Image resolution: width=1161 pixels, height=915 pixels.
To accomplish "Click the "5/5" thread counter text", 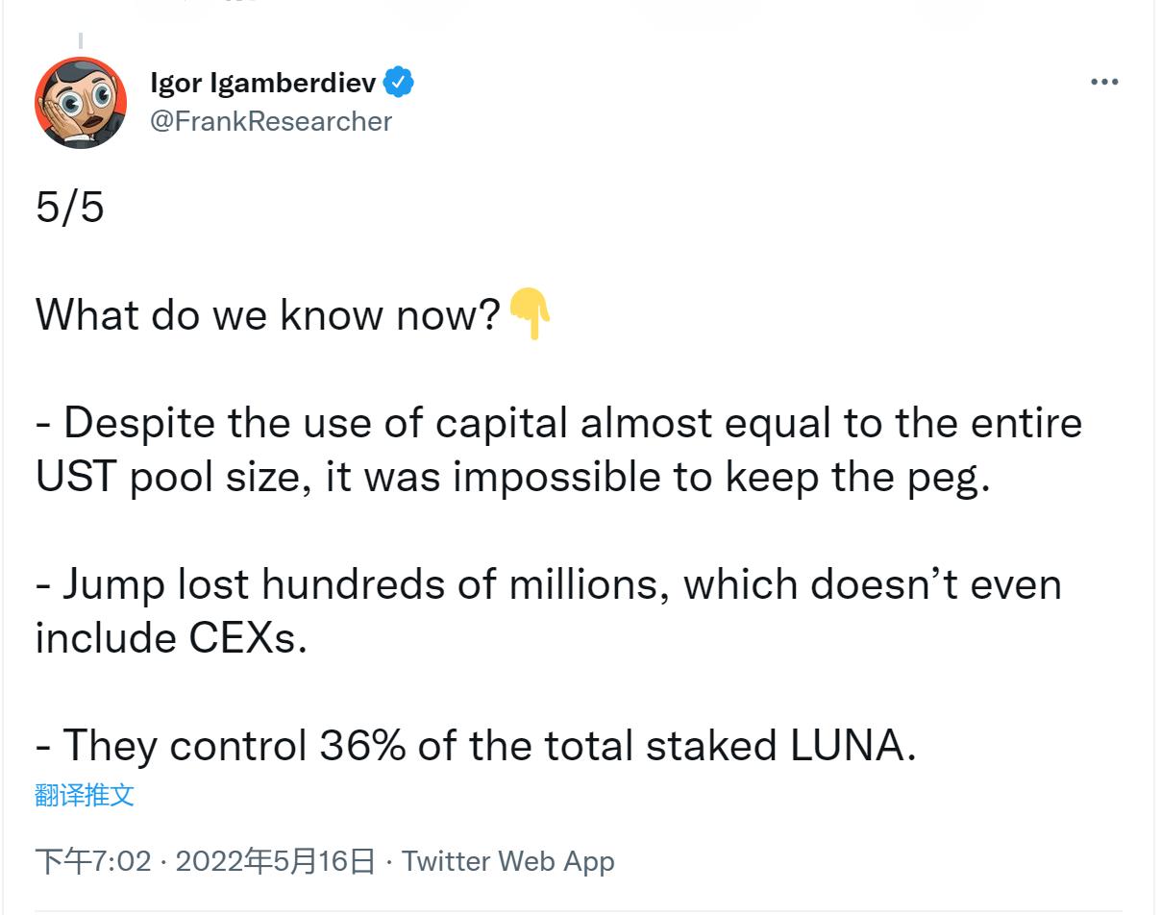I will pyautogui.click(x=69, y=208).
